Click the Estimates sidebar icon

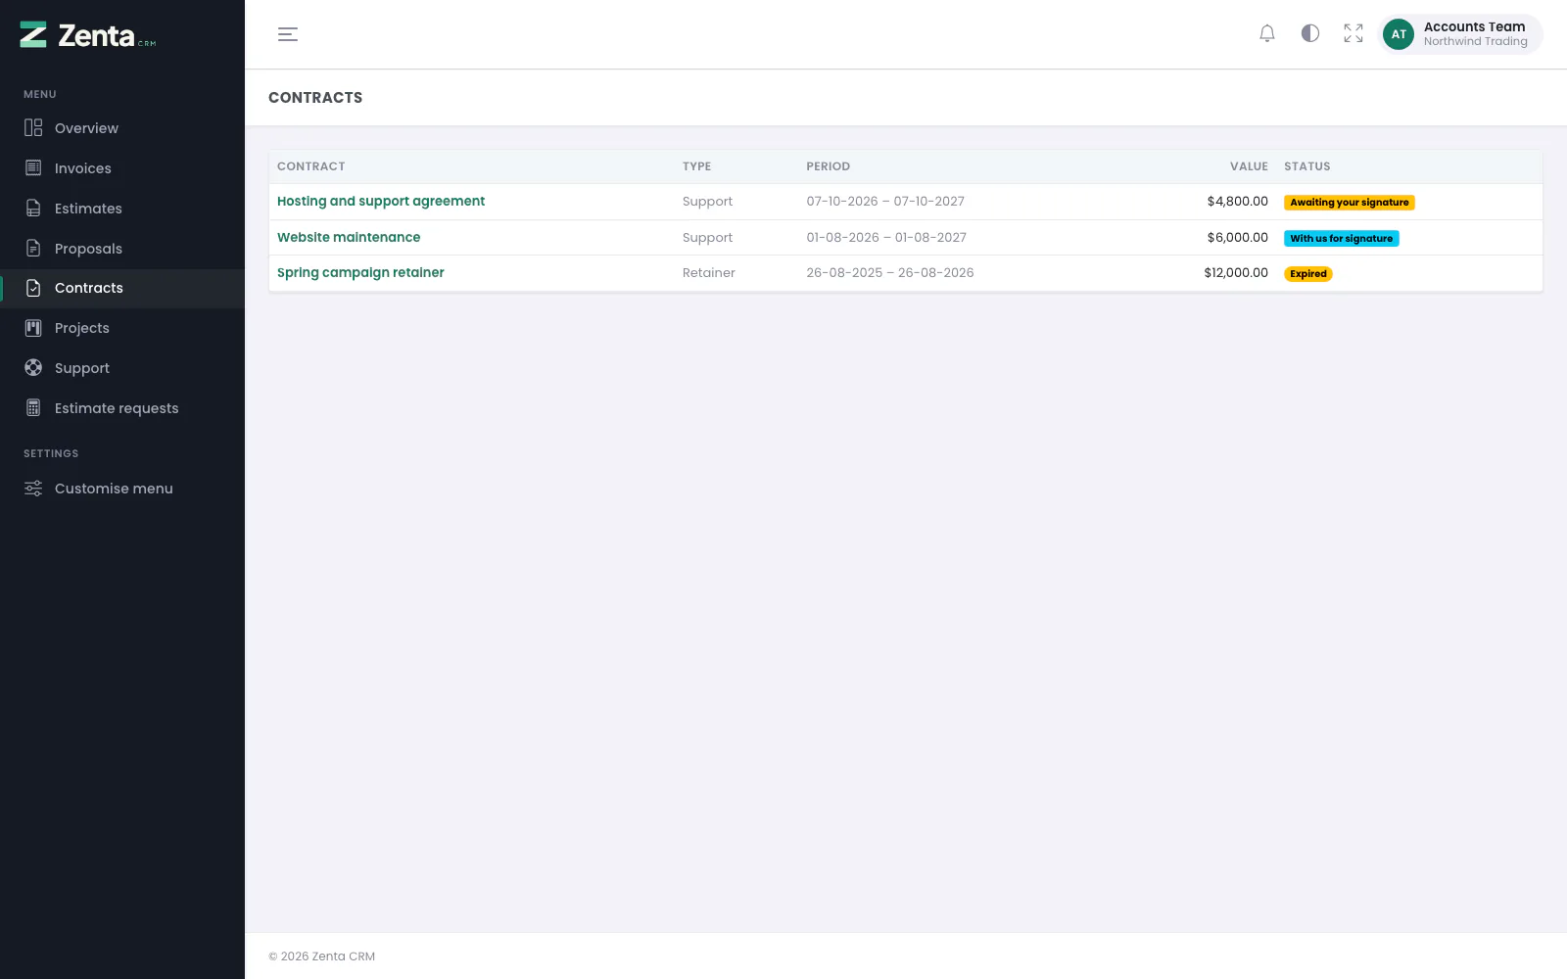(33, 209)
